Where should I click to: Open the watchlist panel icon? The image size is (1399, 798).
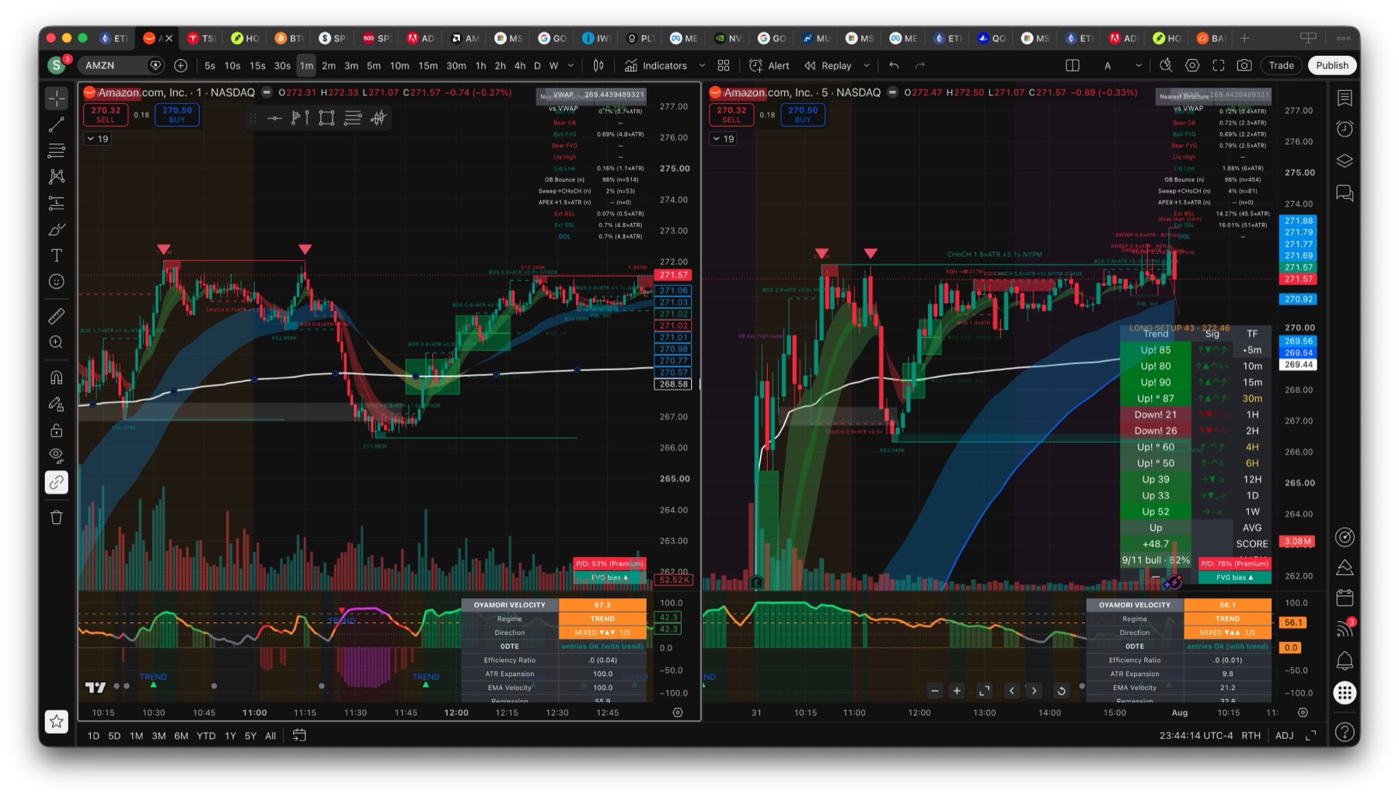pyautogui.click(x=1345, y=98)
